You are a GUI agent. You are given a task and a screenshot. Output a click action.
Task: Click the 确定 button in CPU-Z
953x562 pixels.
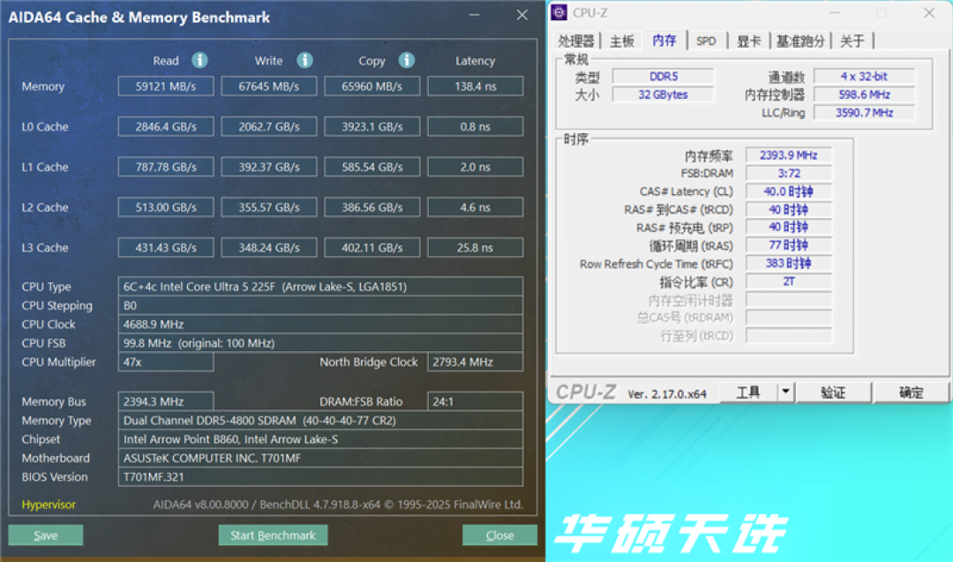911,392
